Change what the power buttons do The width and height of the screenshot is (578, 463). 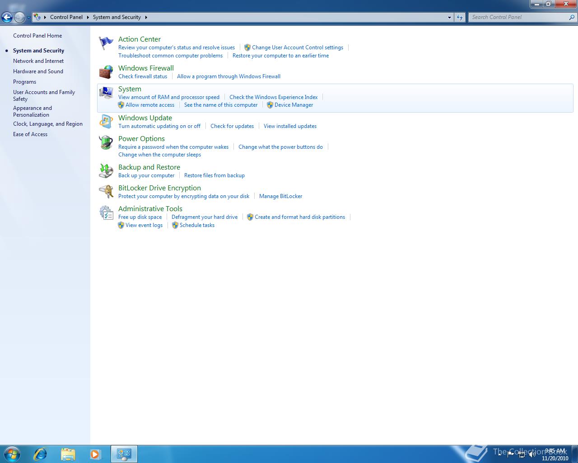point(280,147)
